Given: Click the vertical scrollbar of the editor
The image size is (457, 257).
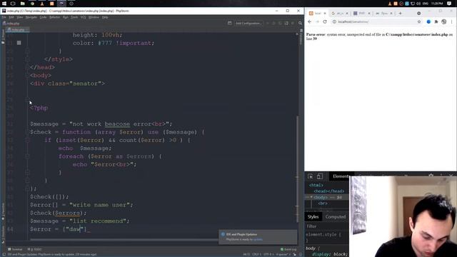Looking at the screenshot, I should point(297,169).
